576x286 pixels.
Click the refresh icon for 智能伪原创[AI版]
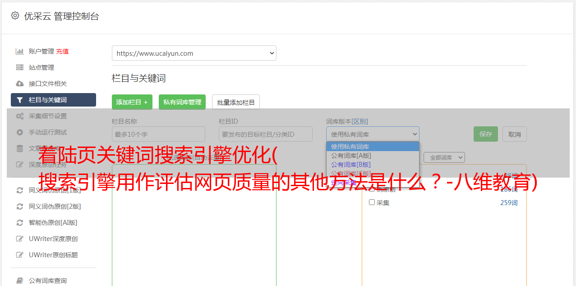20,223
